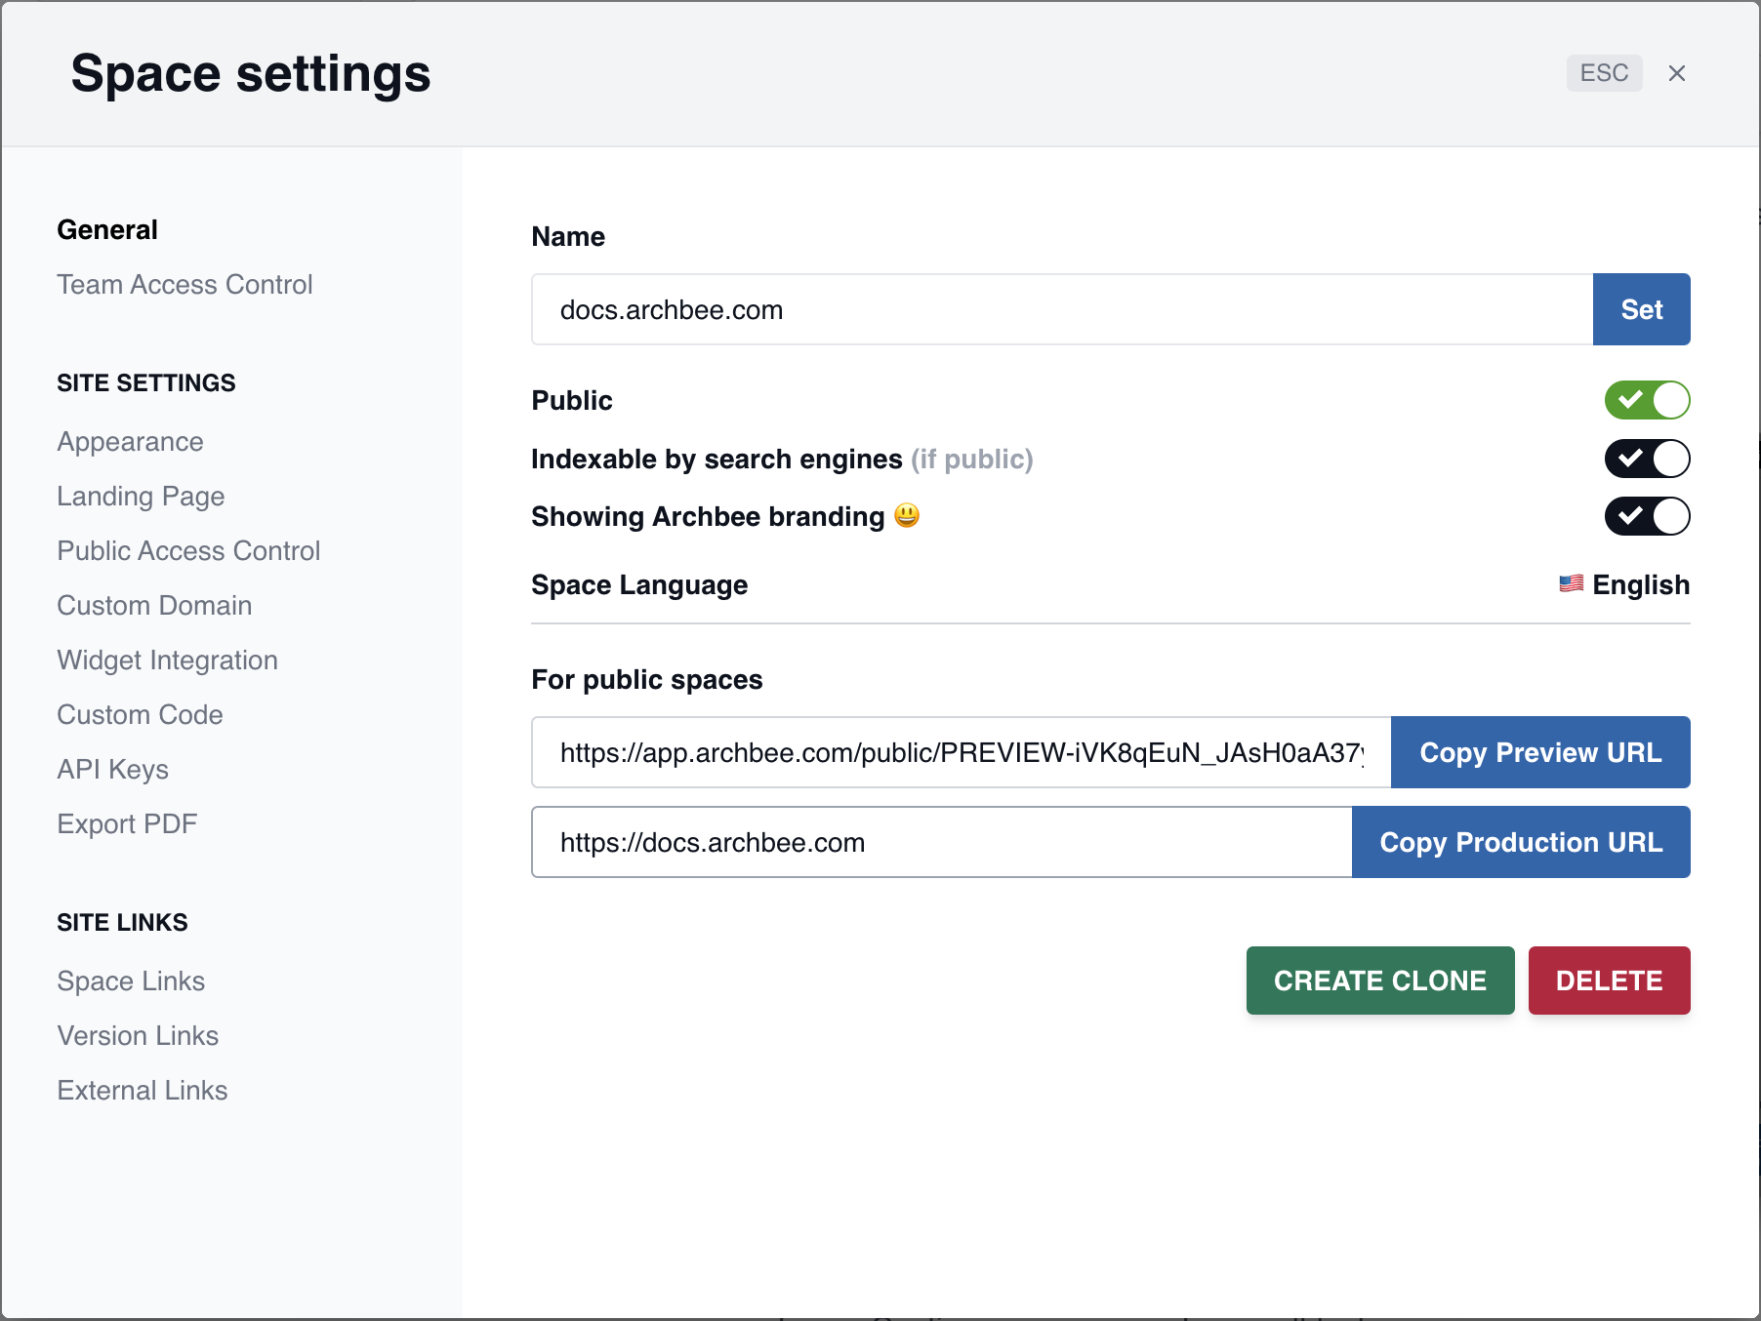Open the API Keys section

(x=112, y=770)
